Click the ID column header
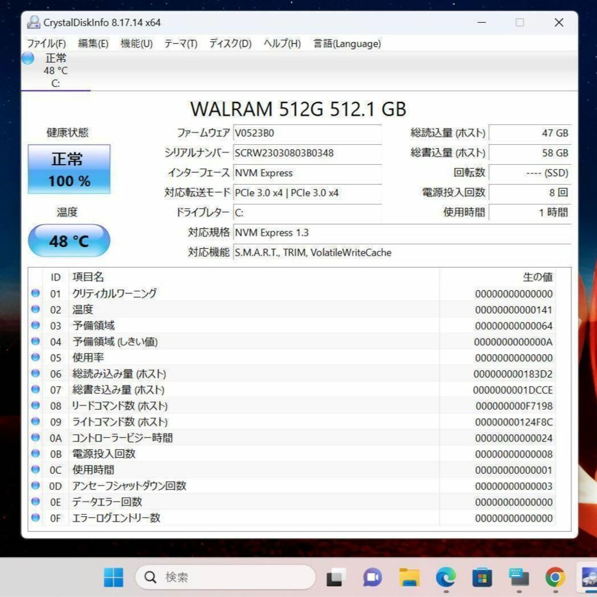This screenshot has height=597, width=597. (x=56, y=277)
